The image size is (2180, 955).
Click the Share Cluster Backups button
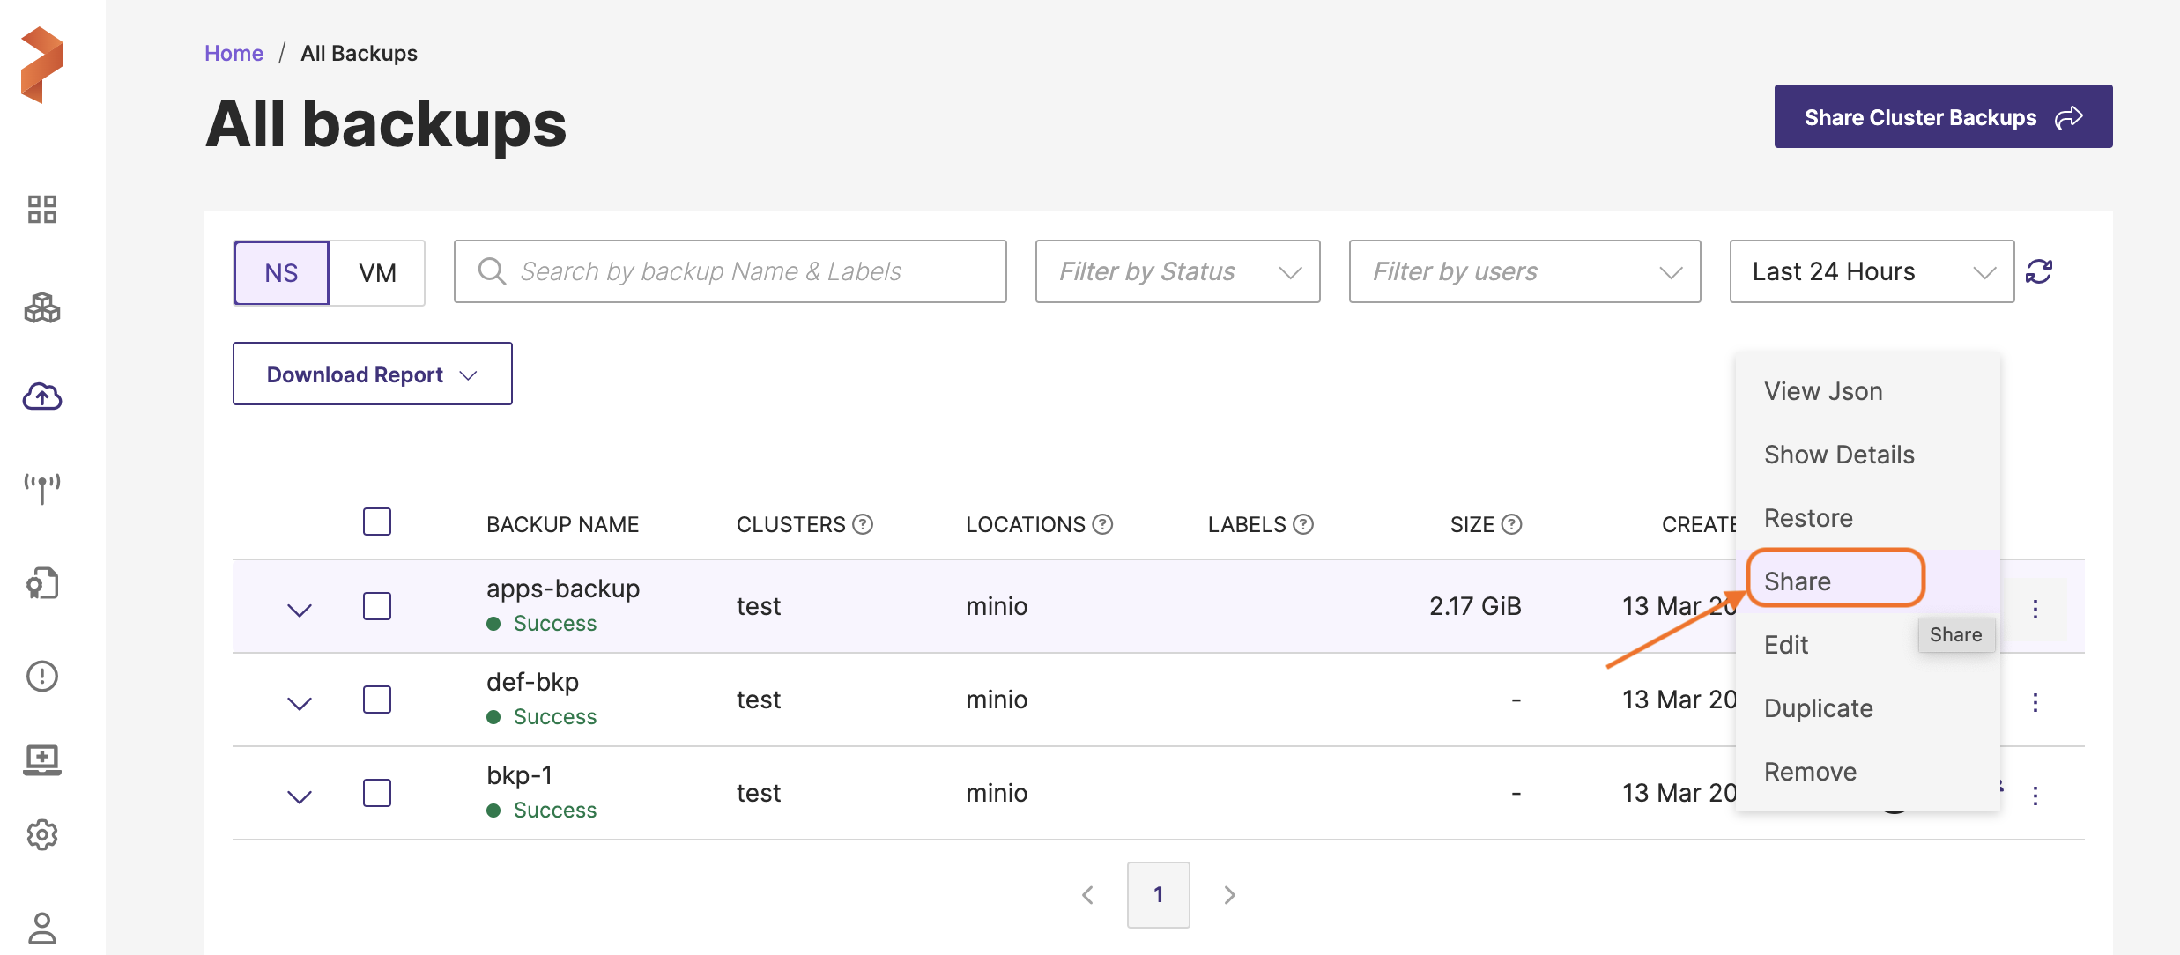tap(1942, 116)
